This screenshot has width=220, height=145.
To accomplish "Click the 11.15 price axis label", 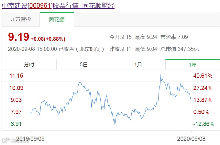I will [16, 76].
